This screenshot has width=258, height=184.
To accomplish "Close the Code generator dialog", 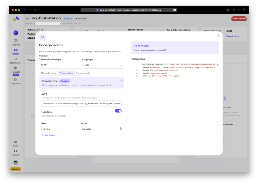I will [218, 35].
